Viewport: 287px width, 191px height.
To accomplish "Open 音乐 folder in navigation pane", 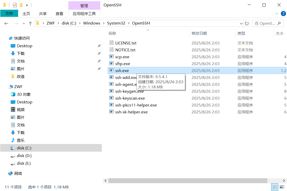I will [21, 140].
